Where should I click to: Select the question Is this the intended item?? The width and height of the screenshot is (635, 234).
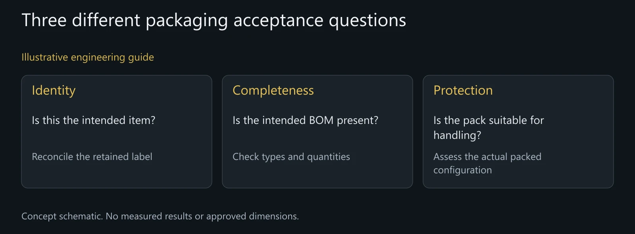click(94, 120)
